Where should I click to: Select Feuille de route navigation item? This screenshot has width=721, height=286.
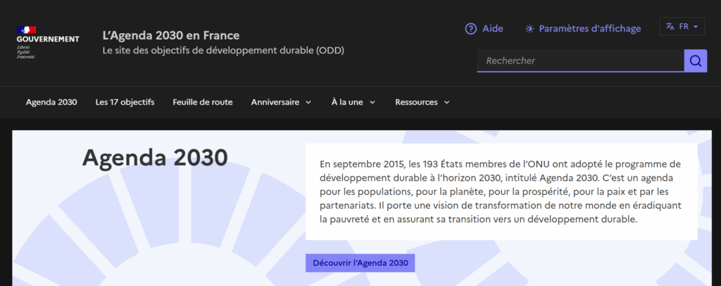(x=203, y=102)
